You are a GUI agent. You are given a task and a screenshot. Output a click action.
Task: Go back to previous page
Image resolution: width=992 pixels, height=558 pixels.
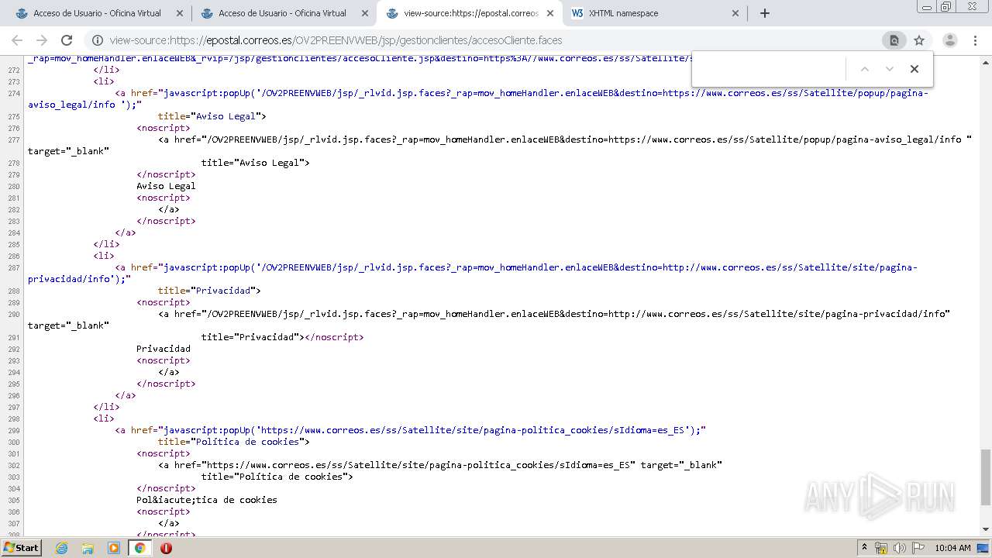click(x=17, y=40)
